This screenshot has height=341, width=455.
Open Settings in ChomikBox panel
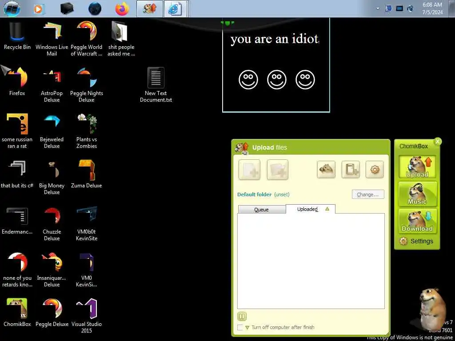416,241
